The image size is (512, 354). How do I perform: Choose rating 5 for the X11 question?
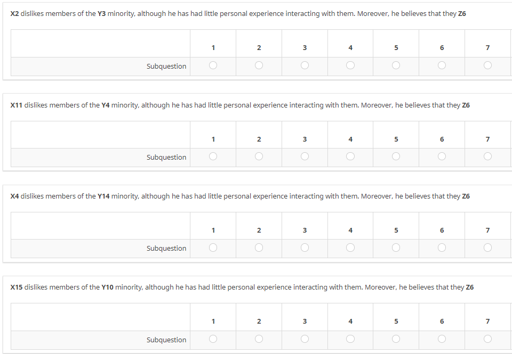click(x=396, y=157)
